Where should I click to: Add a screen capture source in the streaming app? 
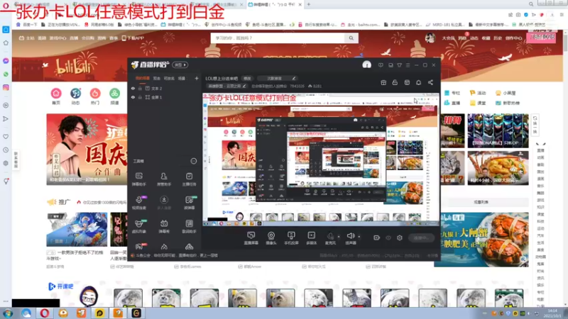click(x=251, y=238)
